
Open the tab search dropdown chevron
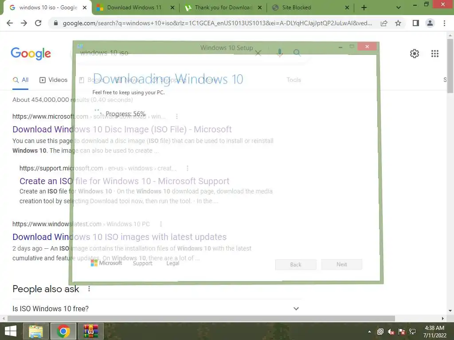pos(399,8)
